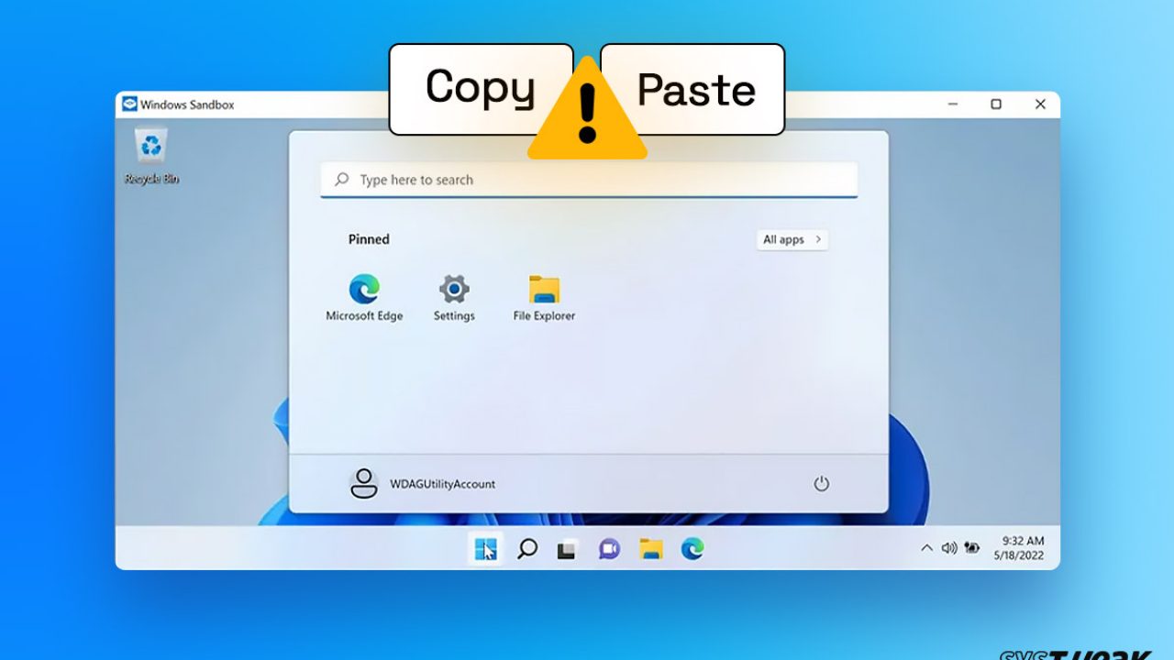Show hidden icons in system tray
This screenshot has width=1174, height=660.
point(926,548)
